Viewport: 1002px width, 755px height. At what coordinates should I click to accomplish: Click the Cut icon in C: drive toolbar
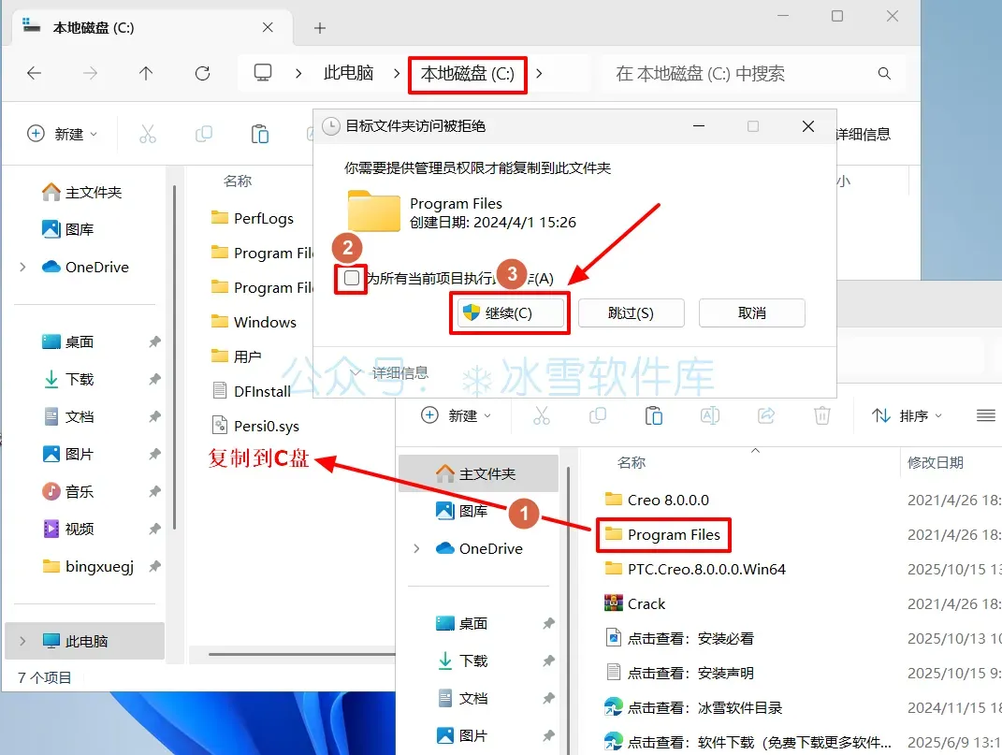click(148, 134)
